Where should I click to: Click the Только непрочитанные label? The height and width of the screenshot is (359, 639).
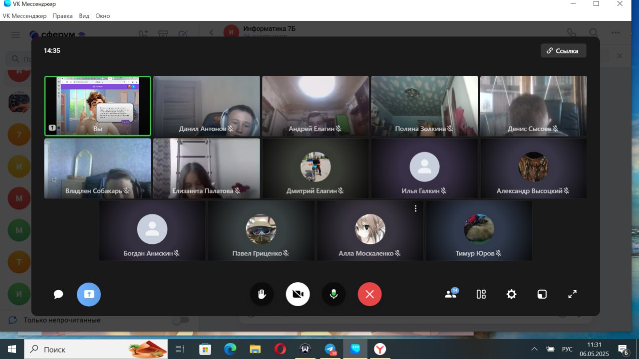[62, 320]
